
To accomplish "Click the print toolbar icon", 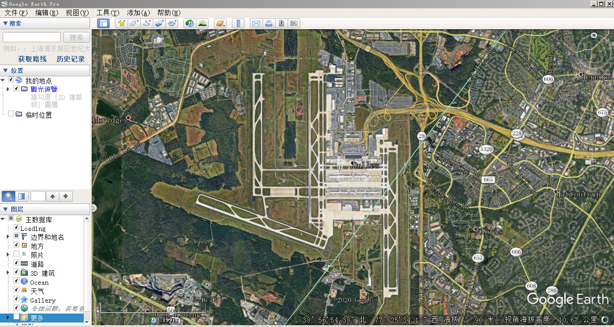I will [x=269, y=23].
